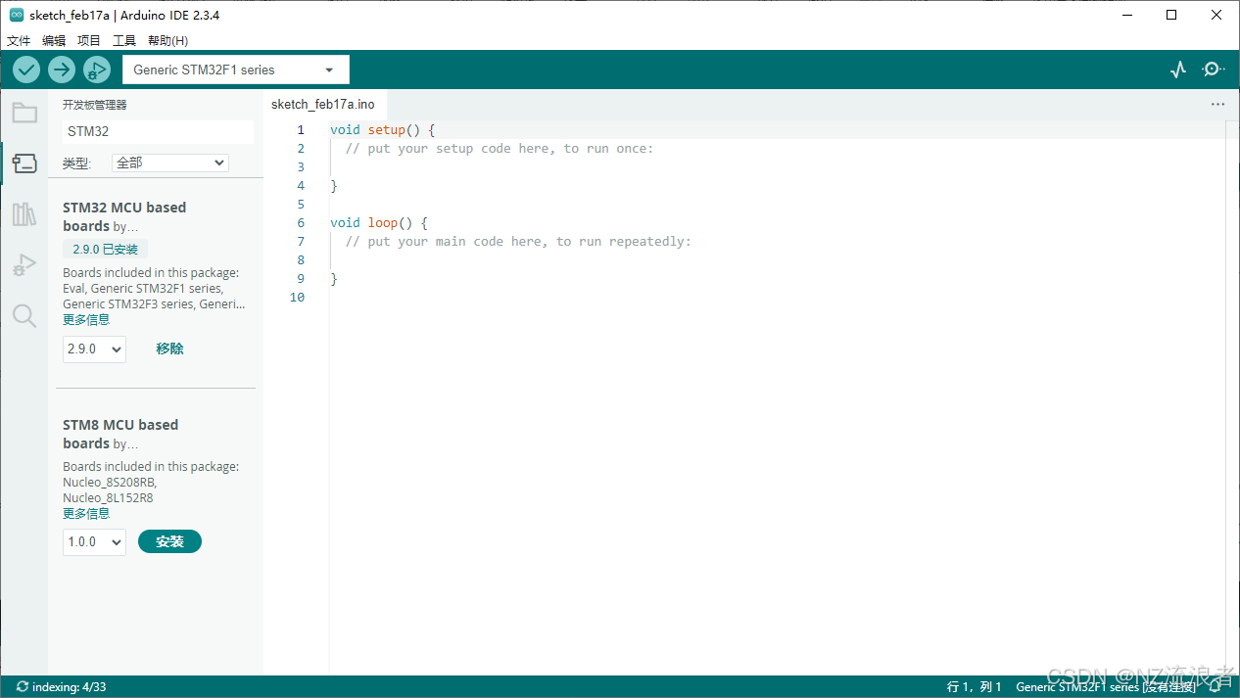Screen dimensions: 1240x698
Task: Open the Library Manager sidebar icon
Action: point(24,214)
